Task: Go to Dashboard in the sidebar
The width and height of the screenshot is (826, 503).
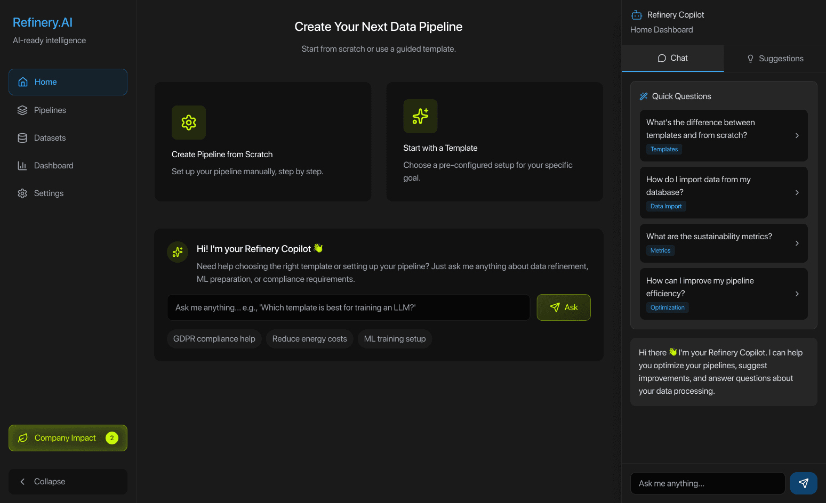Action: [68, 166]
